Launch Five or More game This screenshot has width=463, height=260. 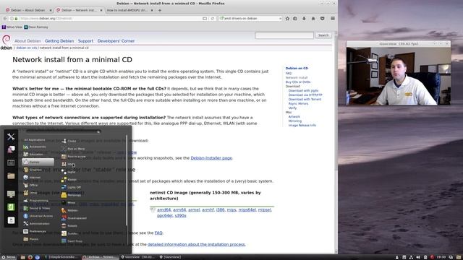73,149
